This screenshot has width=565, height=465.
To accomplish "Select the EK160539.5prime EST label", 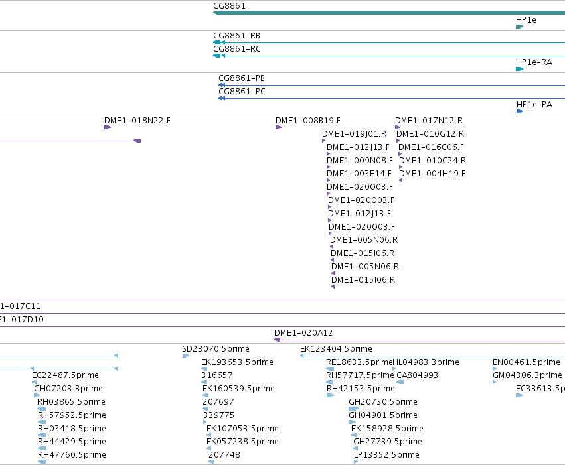I will (238, 389).
